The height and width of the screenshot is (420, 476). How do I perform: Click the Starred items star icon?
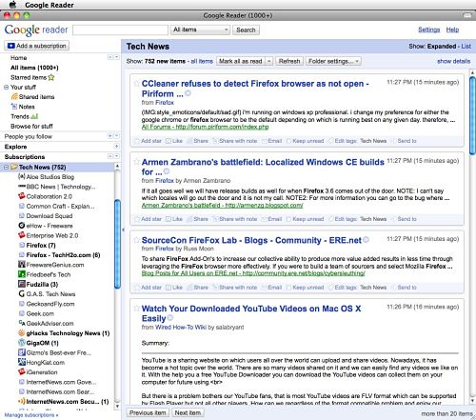(51, 77)
